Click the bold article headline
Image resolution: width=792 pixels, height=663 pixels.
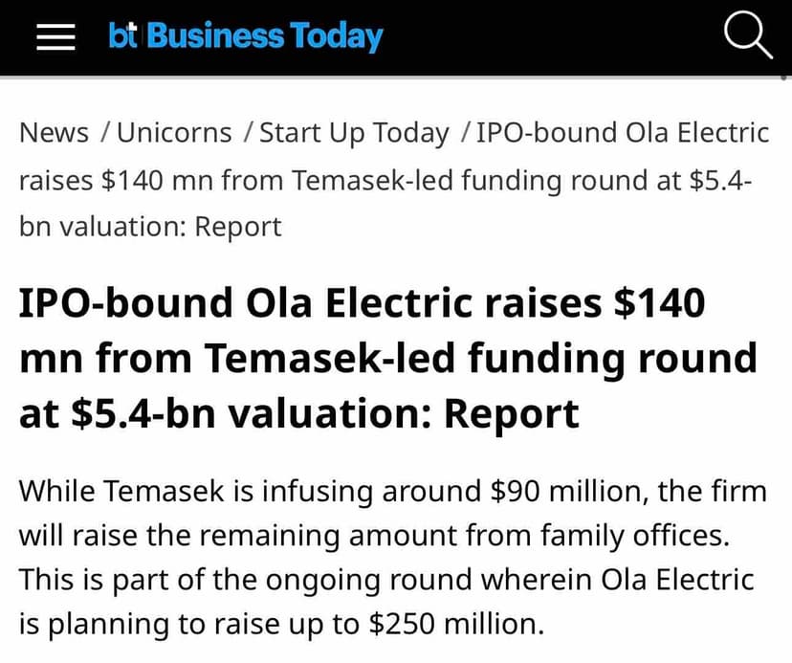(383, 359)
